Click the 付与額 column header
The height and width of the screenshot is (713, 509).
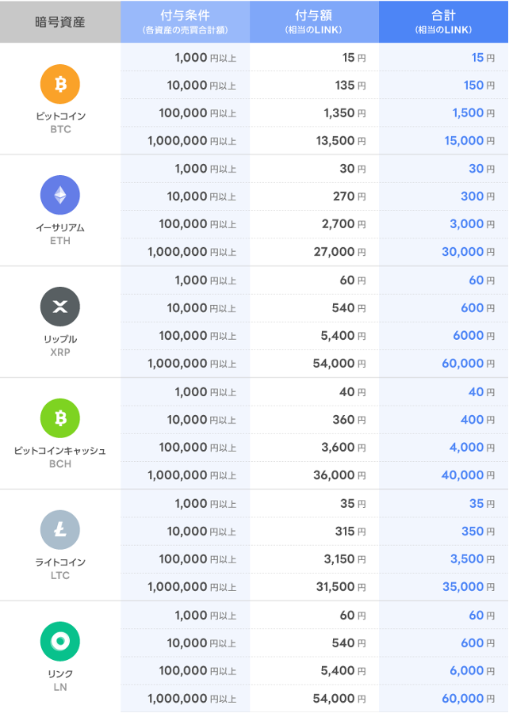[314, 22]
